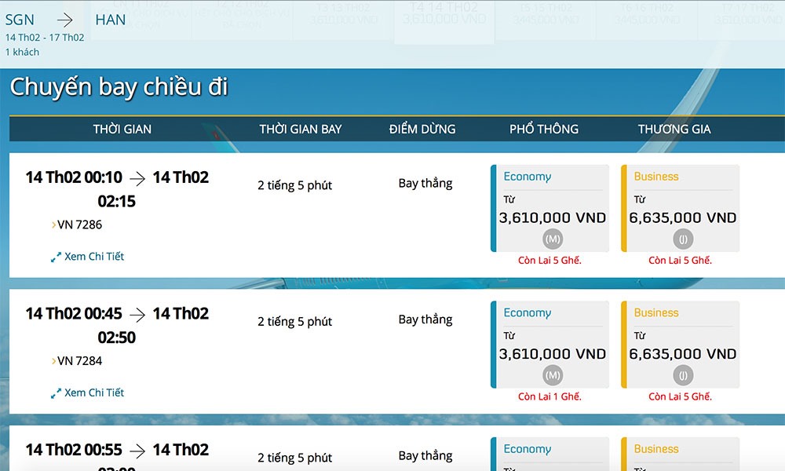Click expand arrows icon for flight VN 7286

pyautogui.click(x=56, y=257)
